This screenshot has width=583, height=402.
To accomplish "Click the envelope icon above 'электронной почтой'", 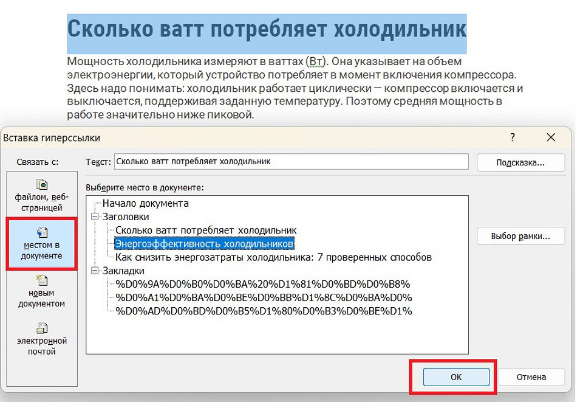I will point(41,327).
